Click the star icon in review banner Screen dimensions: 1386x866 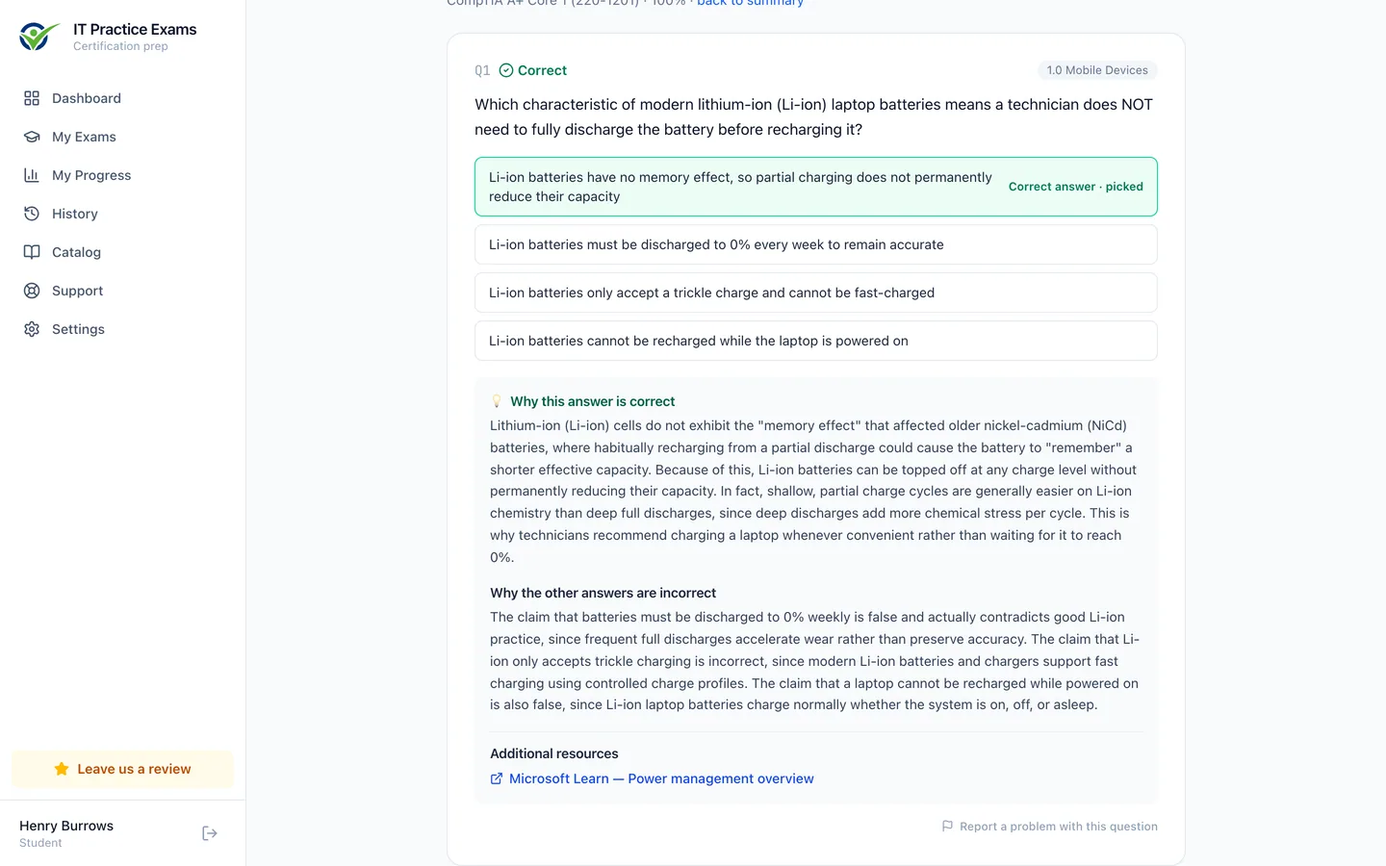click(x=62, y=769)
